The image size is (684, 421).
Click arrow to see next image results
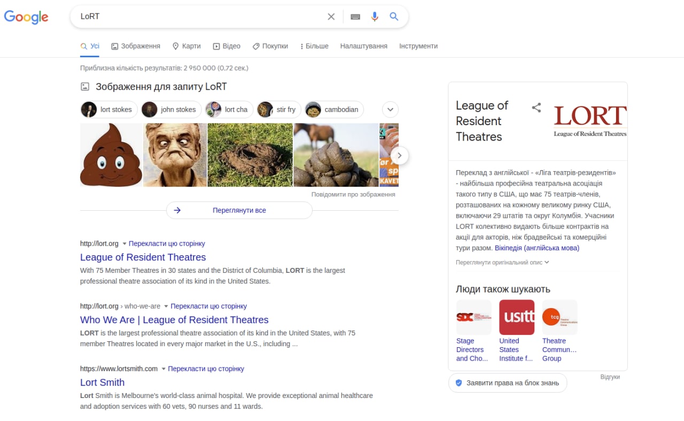tap(399, 156)
